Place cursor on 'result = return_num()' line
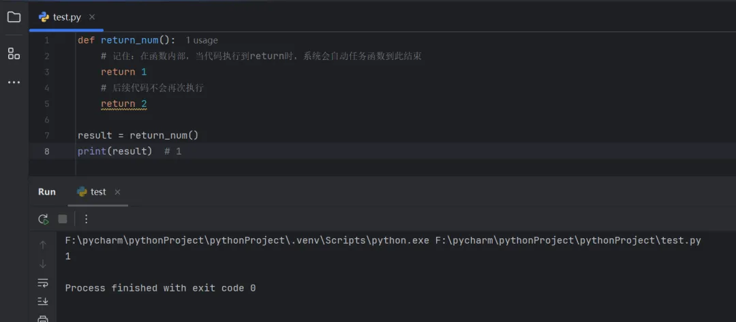Viewport: 736px width, 322px height. click(x=138, y=135)
